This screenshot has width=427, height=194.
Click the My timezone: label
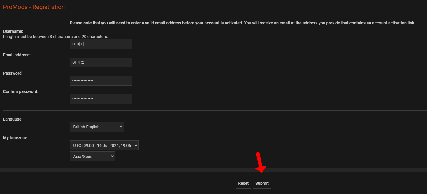tap(15, 138)
